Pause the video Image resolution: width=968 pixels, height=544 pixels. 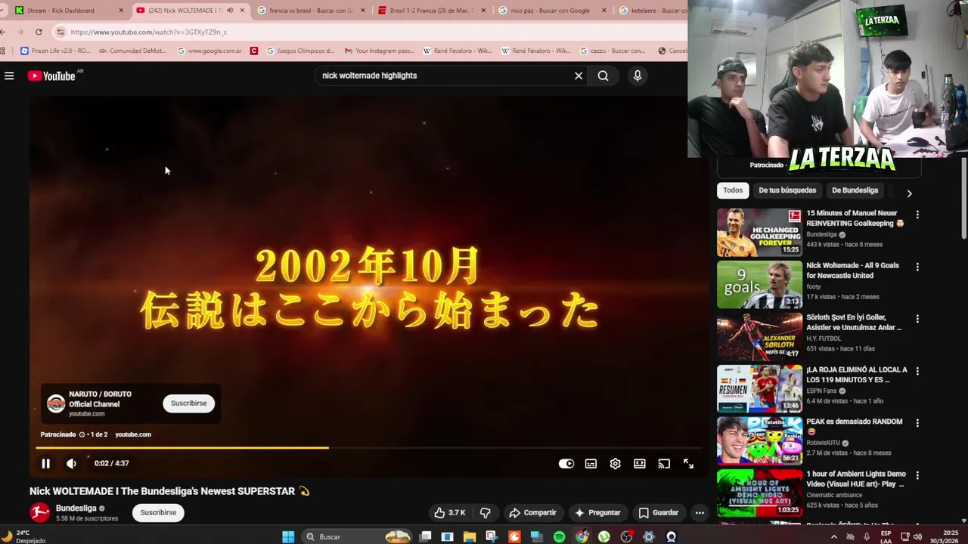[x=45, y=464]
